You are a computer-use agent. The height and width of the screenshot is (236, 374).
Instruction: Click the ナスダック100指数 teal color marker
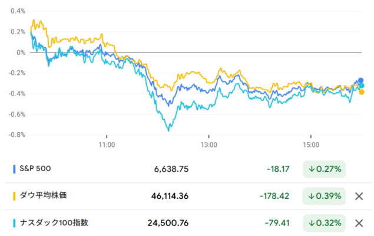[14, 223]
